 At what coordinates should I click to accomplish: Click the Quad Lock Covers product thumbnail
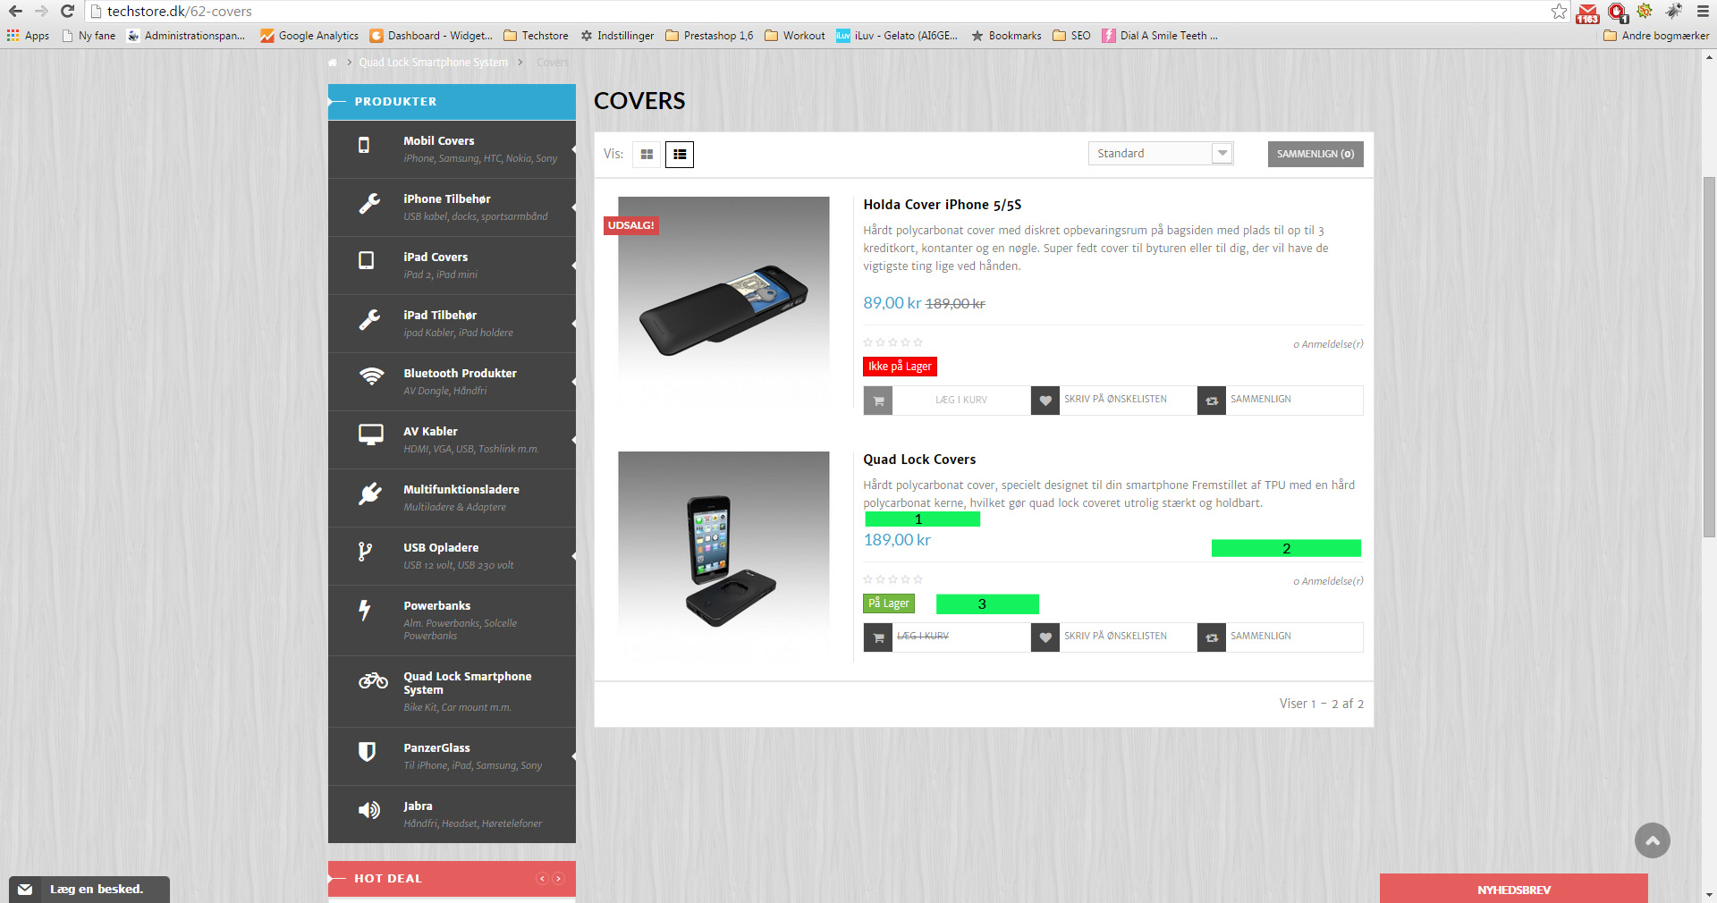pyautogui.click(x=723, y=557)
